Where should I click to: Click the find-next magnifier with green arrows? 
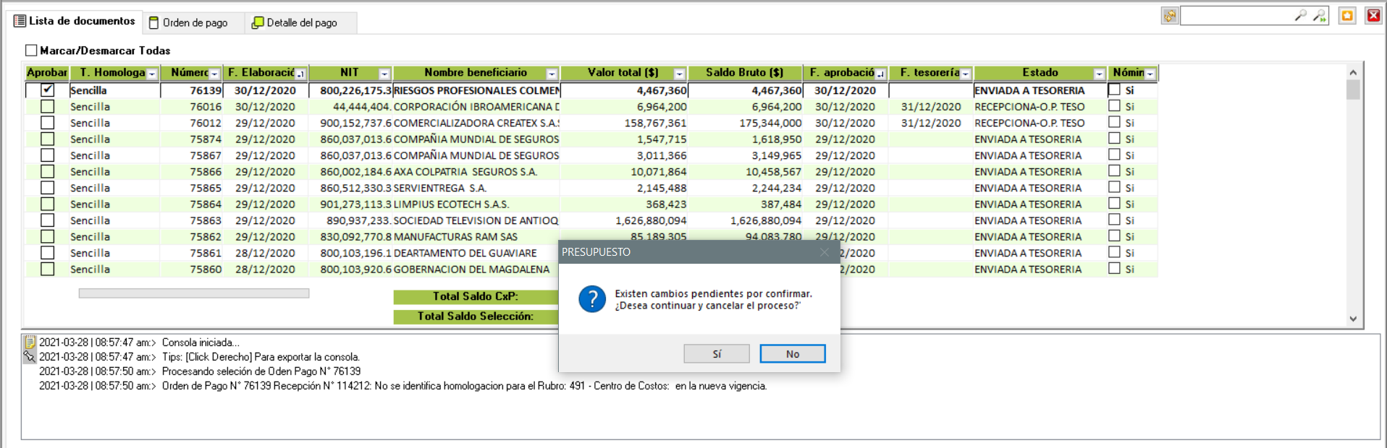coord(1319,15)
